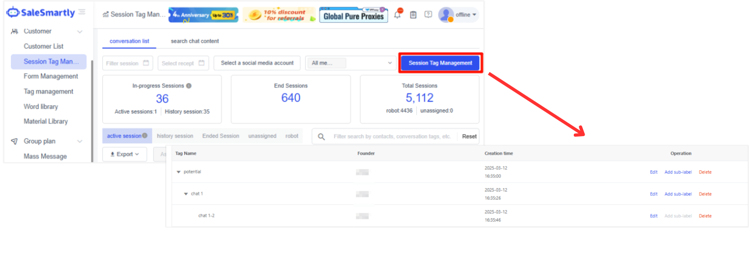The width and height of the screenshot is (754, 253).
Task: Delete the chat 1-2 tag
Action: (x=705, y=216)
